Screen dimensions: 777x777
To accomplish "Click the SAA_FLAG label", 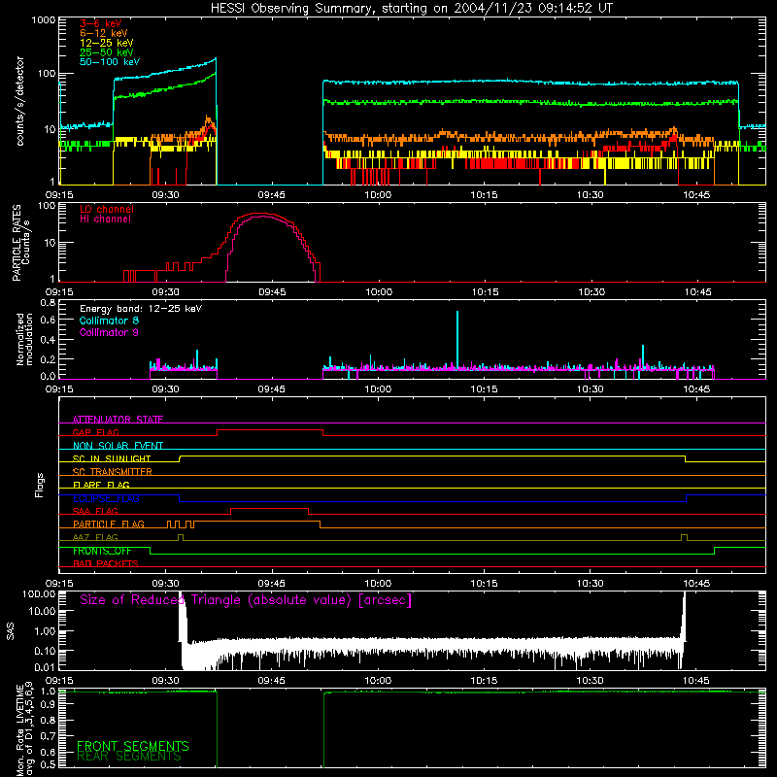I will click(x=95, y=511).
